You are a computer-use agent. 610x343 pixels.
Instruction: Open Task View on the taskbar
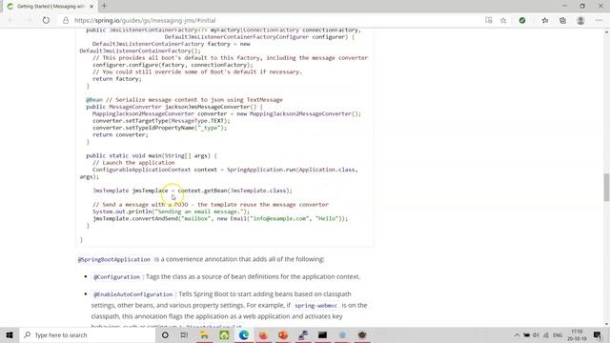click(x=184, y=334)
